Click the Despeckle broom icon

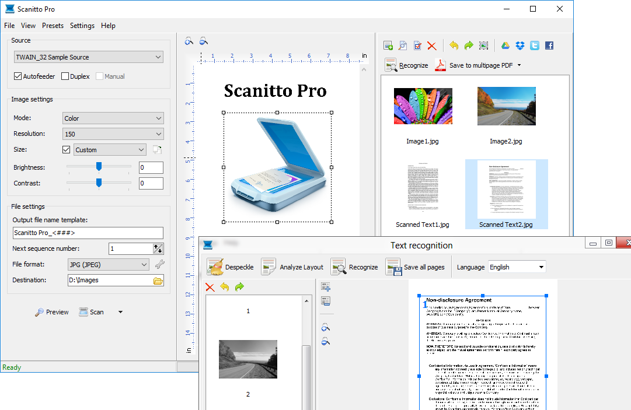pos(215,267)
